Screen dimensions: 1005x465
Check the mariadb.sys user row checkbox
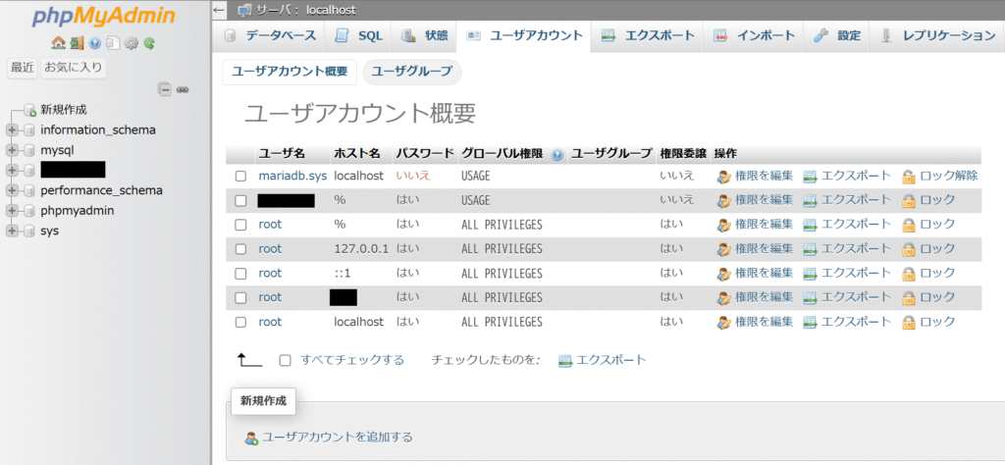tap(240, 177)
